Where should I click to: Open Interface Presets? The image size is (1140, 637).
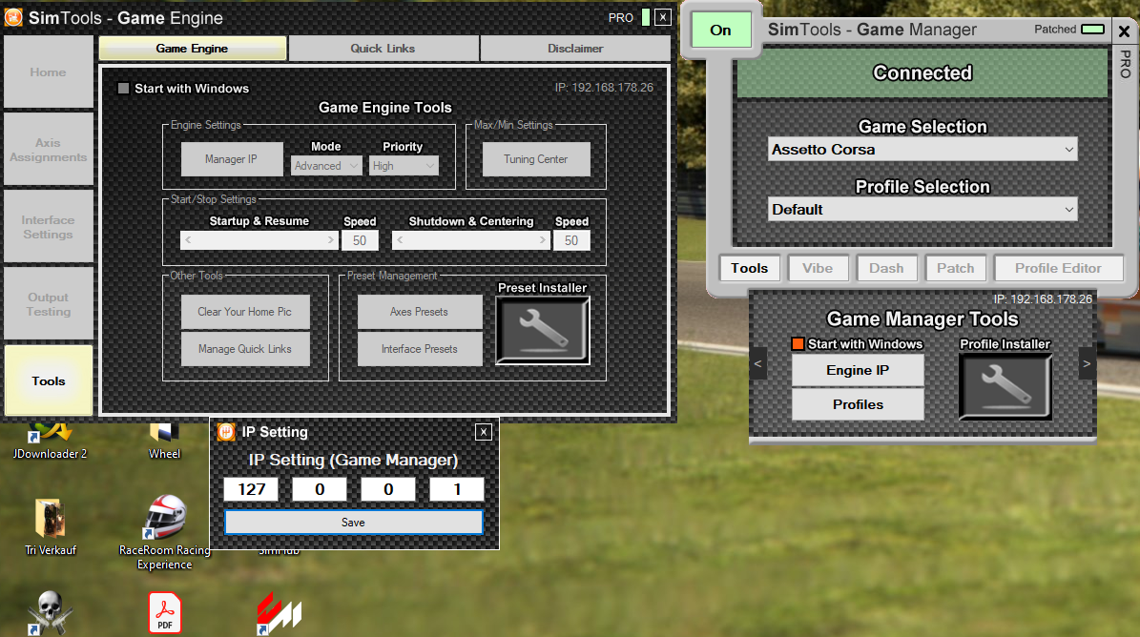pos(420,349)
